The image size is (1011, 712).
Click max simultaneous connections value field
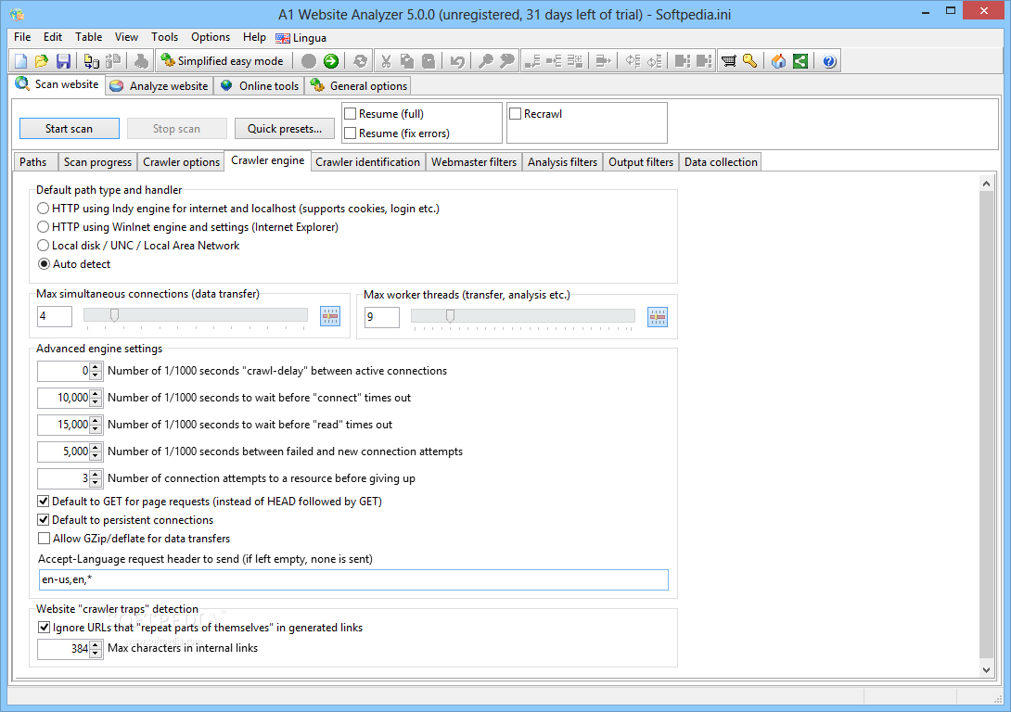tap(55, 316)
